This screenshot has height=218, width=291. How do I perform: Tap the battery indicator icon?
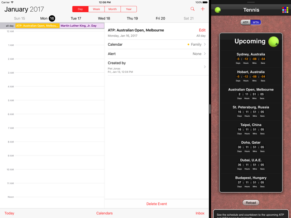[x=205, y=2]
